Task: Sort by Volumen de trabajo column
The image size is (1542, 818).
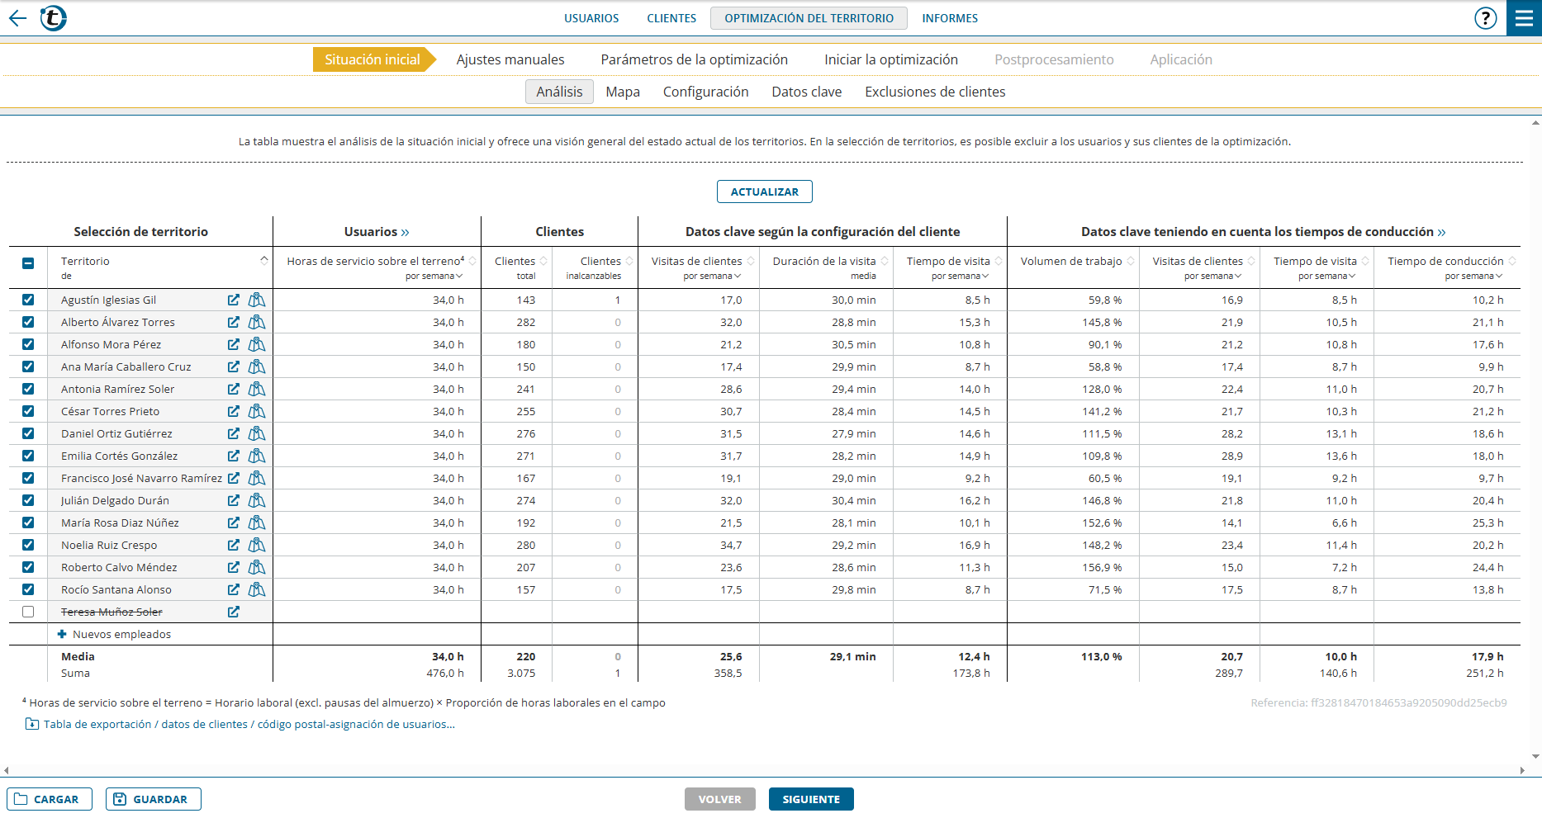Action: [x=1131, y=262]
